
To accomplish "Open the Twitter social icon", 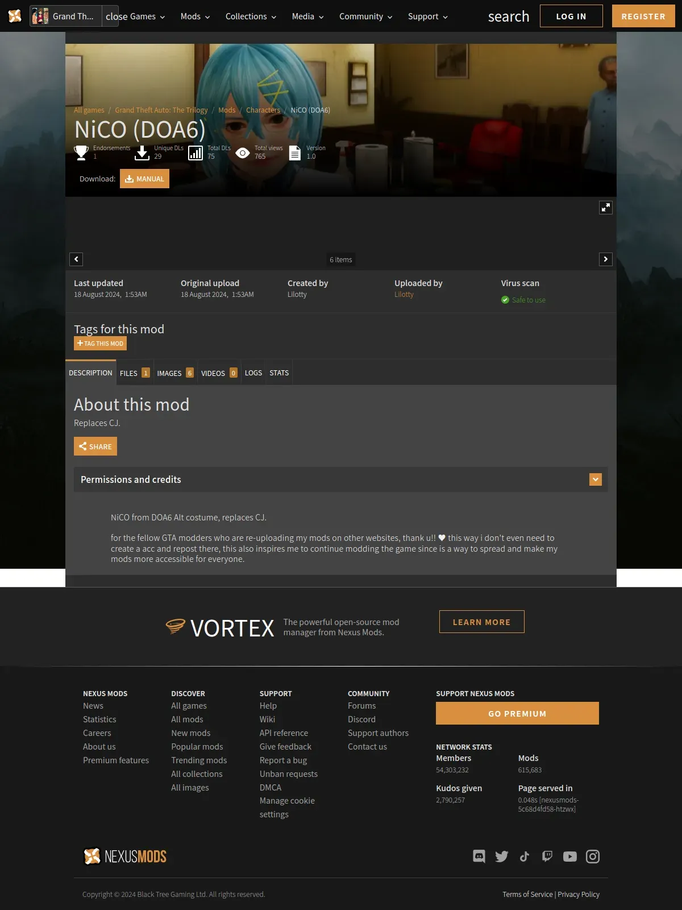I will 502,857.
